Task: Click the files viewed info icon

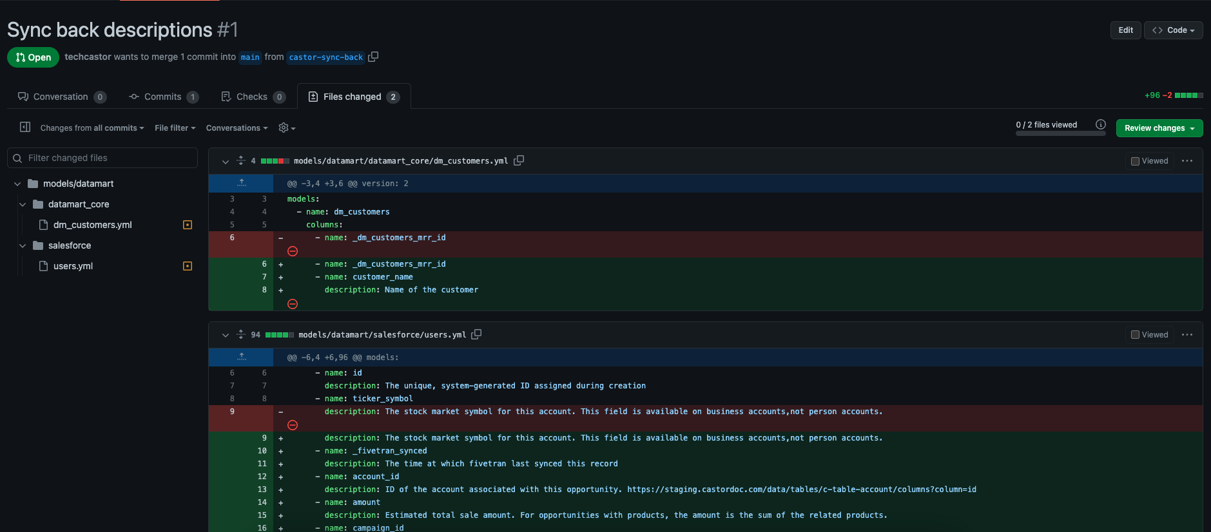Action: click(1101, 124)
